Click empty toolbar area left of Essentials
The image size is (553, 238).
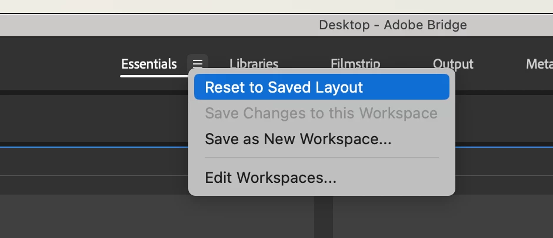coord(60,64)
